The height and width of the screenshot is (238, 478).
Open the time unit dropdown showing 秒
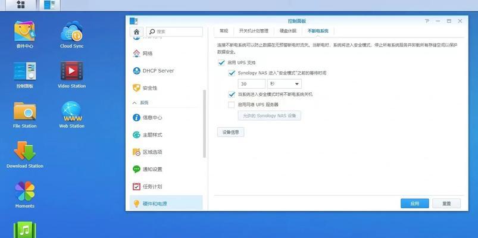coord(285,84)
